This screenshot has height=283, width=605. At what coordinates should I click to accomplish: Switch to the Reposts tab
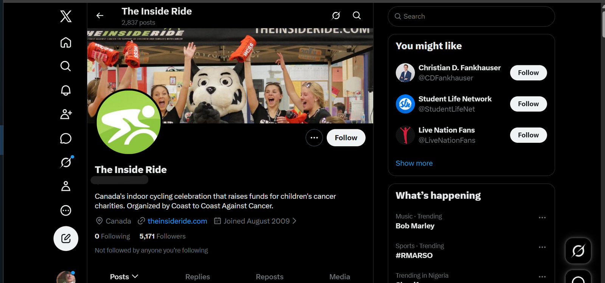270,277
